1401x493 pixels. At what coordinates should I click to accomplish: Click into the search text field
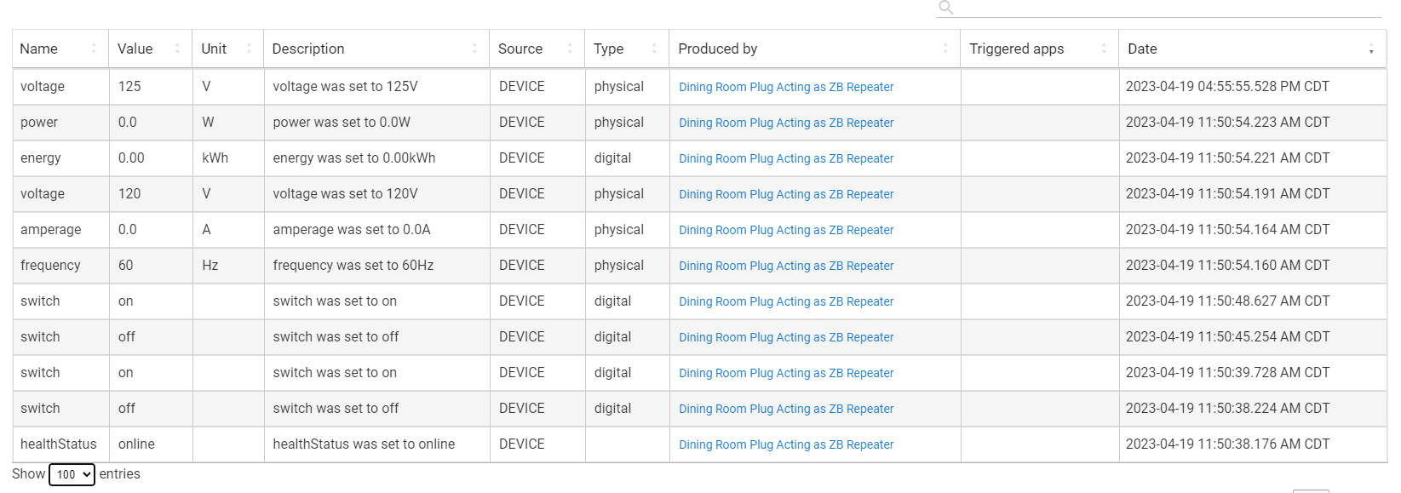(x=1167, y=8)
